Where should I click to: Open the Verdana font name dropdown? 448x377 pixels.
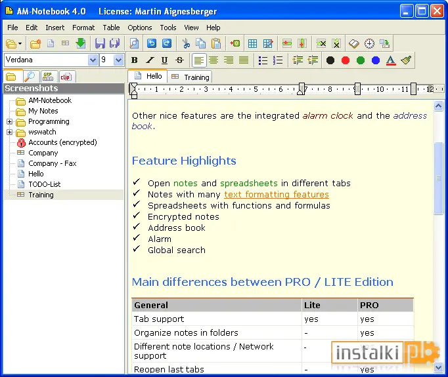pos(93,60)
